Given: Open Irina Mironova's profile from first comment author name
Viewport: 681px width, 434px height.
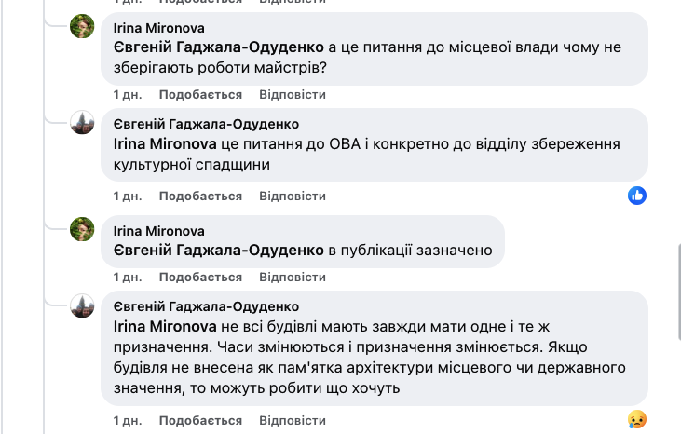Looking at the screenshot, I should [x=158, y=28].
